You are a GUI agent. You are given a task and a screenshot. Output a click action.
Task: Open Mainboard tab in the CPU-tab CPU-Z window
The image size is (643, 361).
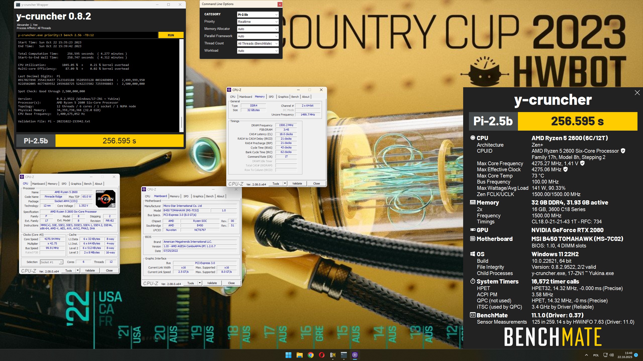pyautogui.click(x=38, y=184)
